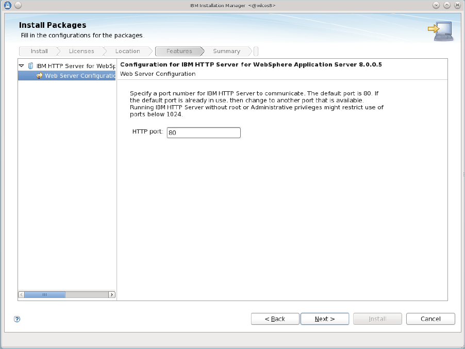Viewport: 465px width, 349px height.
Task: Click 'Fill in the configurations for the packages' text
Action: [x=82, y=35]
